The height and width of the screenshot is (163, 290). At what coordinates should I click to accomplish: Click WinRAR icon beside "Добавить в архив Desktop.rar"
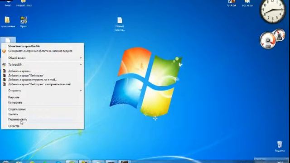[x=4, y=76]
